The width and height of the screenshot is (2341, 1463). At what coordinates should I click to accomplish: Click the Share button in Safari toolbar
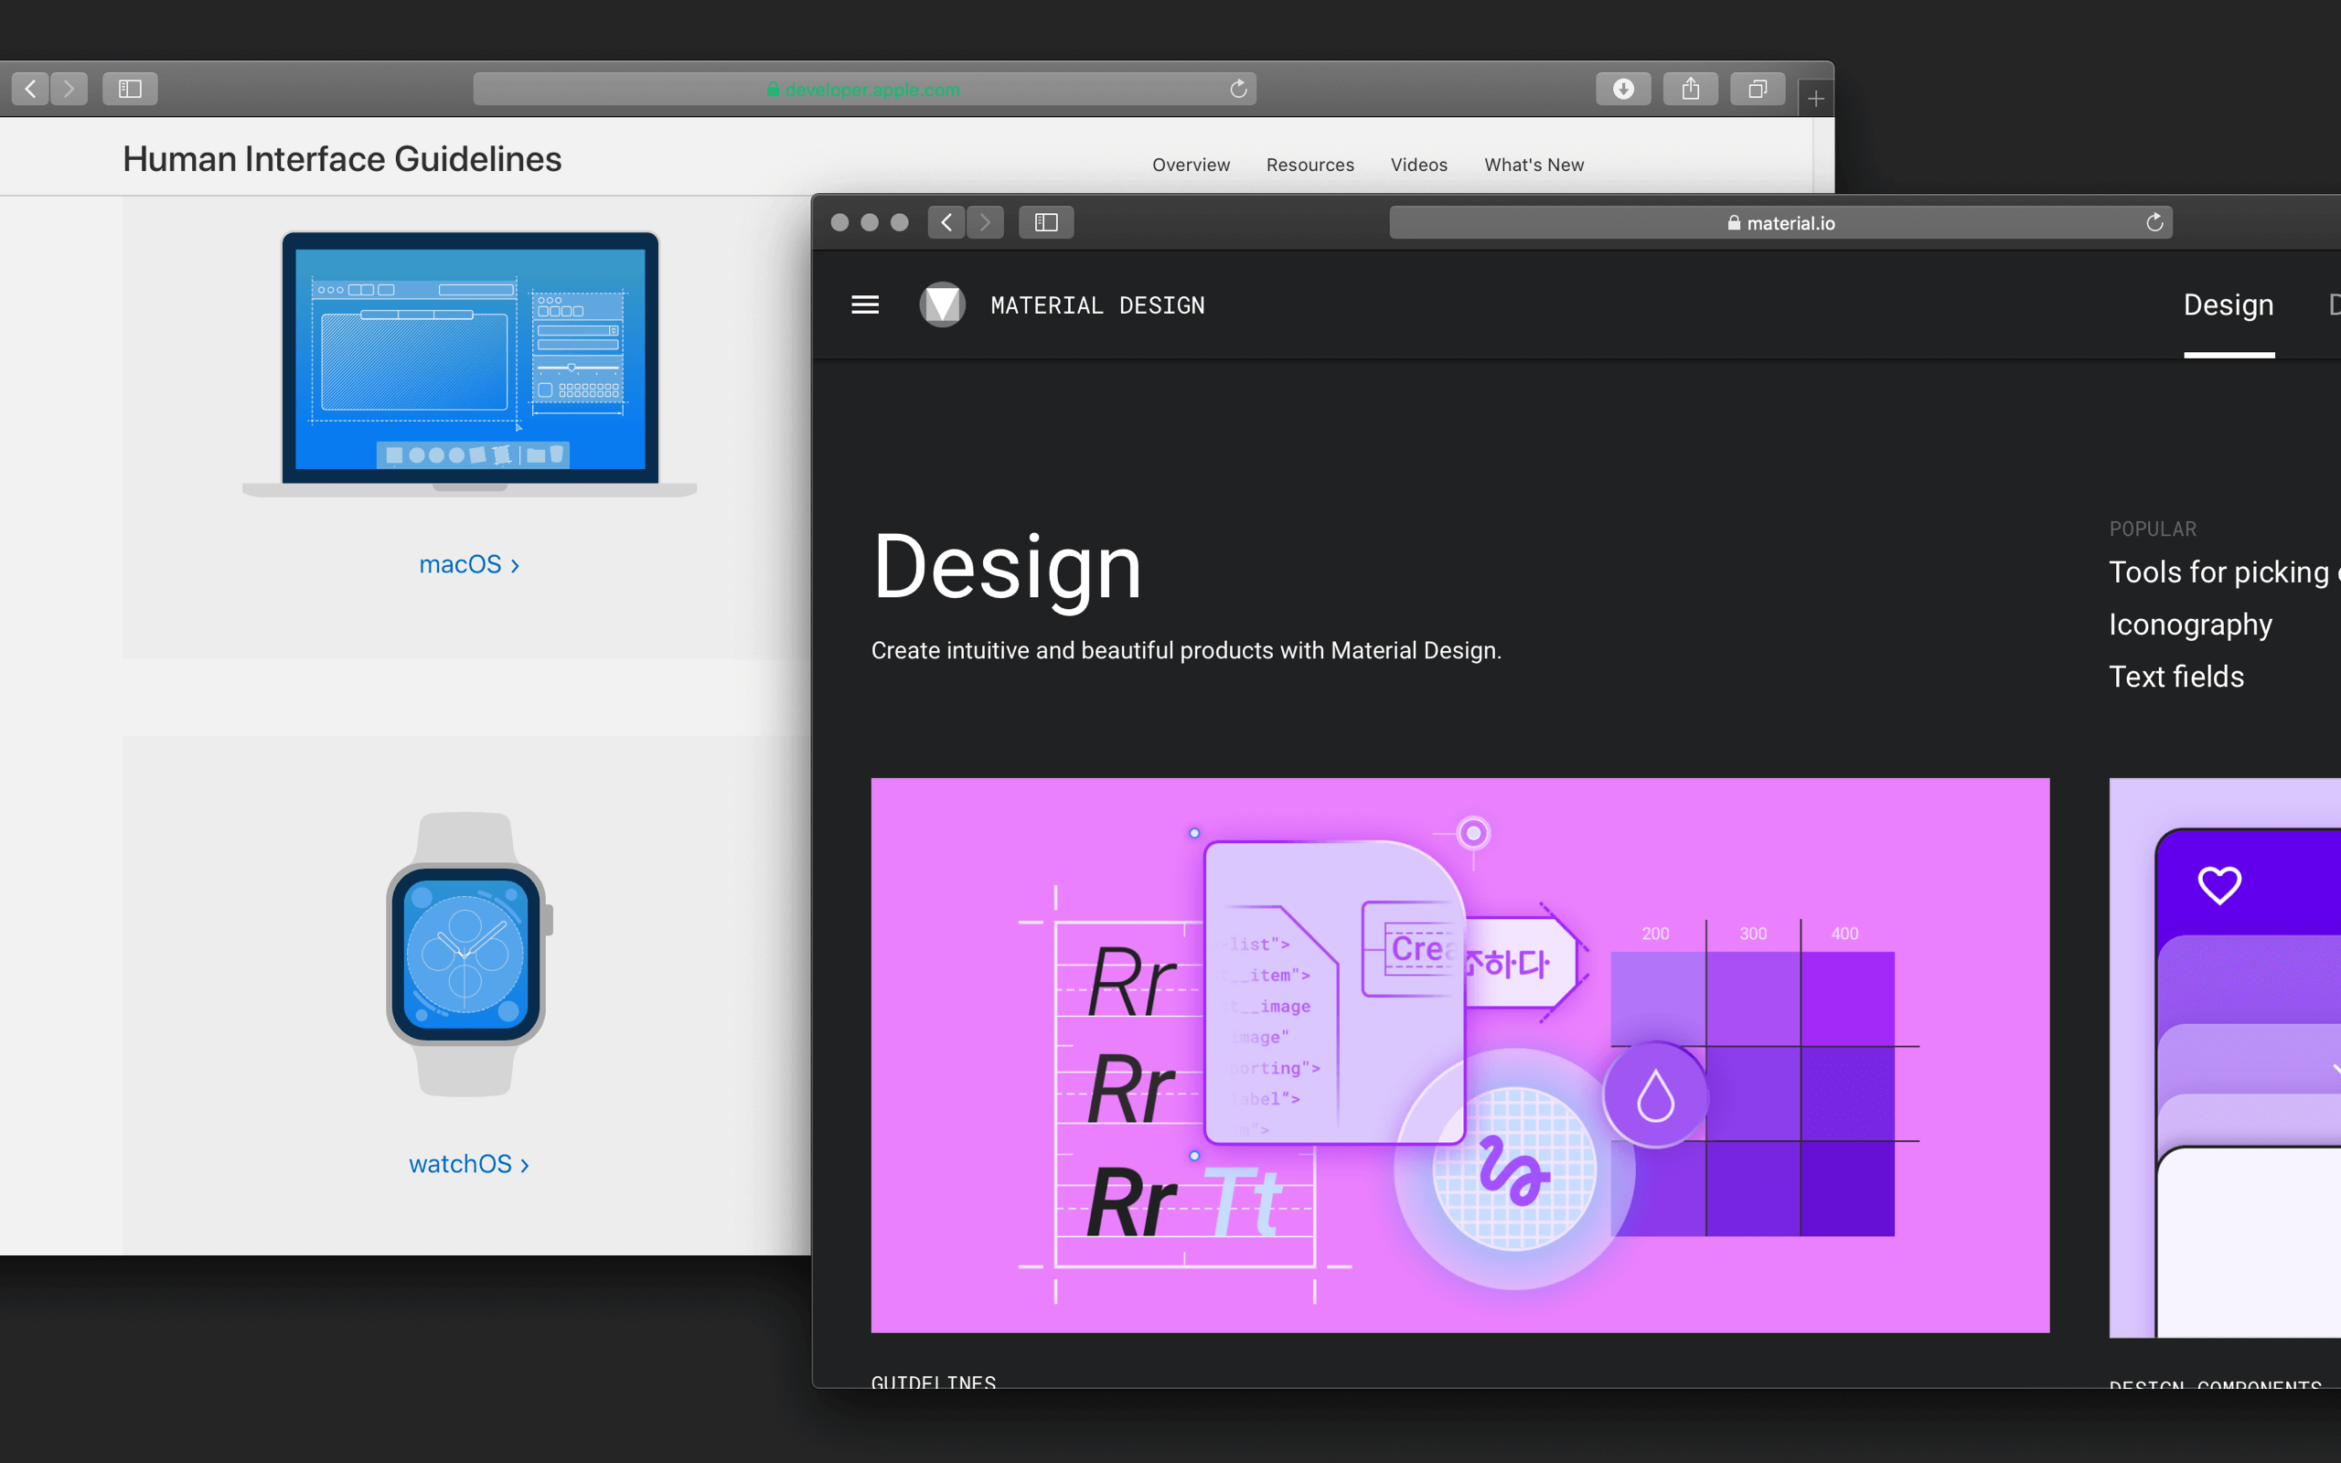pyautogui.click(x=1690, y=89)
